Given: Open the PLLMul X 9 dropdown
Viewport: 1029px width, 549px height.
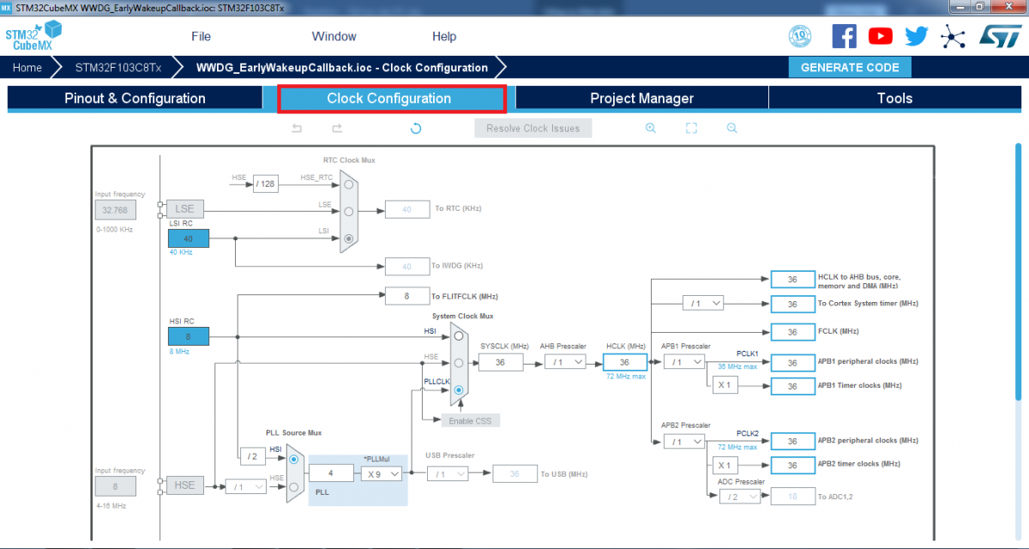Looking at the screenshot, I should tap(382, 473).
